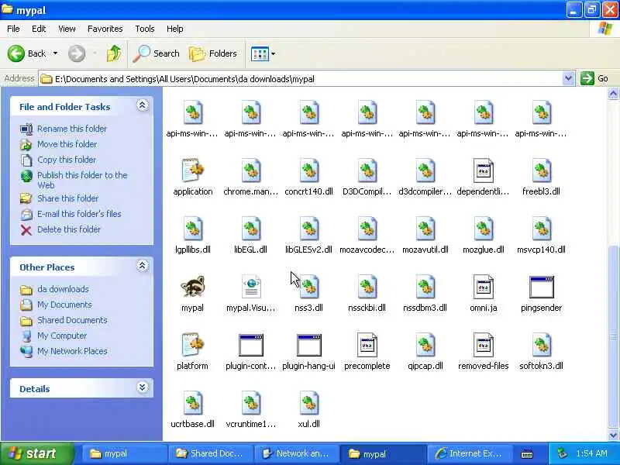Select the mypal.Visu... manifest file
The image size is (620, 465).
pos(250,287)
